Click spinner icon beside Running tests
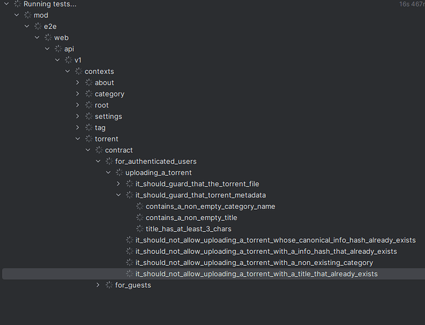The height and width of the screenshot is (325, 425). tap(18, 4)
